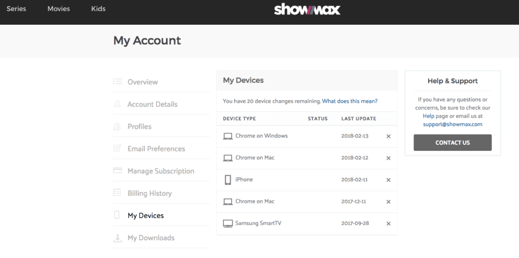Click laptop icon of Chrome on Mac dated 2017-12-11

[228, 201]
